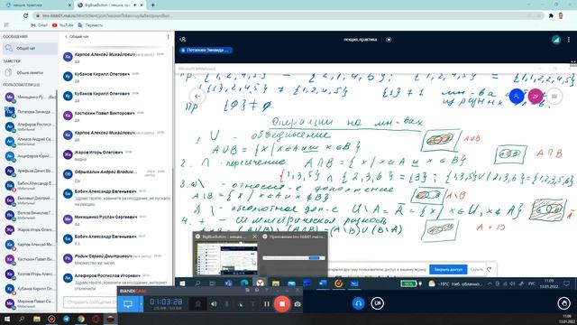Open YouTube bookmark
The image size is (577, 325).
63,25
